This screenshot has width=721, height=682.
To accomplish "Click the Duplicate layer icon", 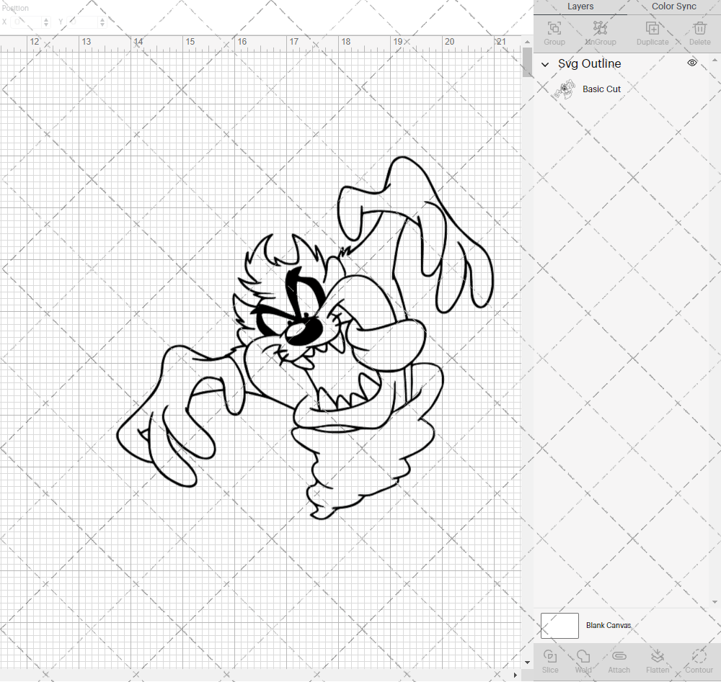I will pos(653,28).
